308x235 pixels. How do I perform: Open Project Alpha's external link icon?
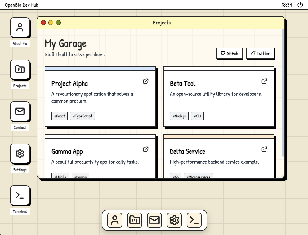145,81
